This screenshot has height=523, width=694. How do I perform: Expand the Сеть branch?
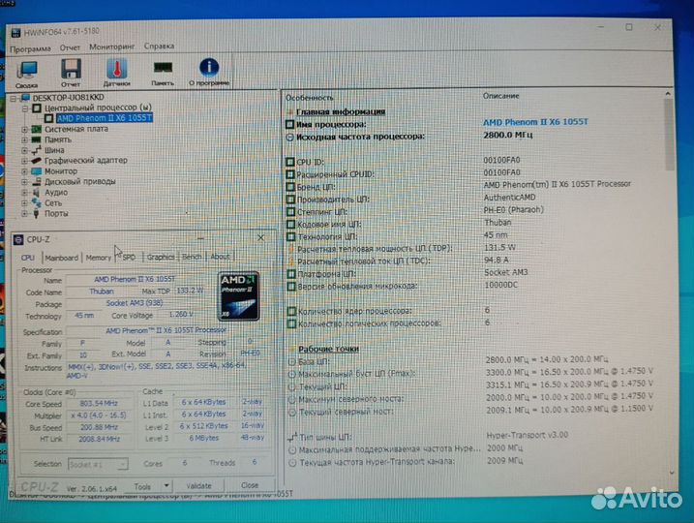[x=25, y=203]
